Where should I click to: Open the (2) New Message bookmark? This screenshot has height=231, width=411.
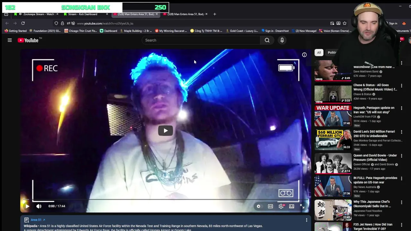tap(304, 31)
